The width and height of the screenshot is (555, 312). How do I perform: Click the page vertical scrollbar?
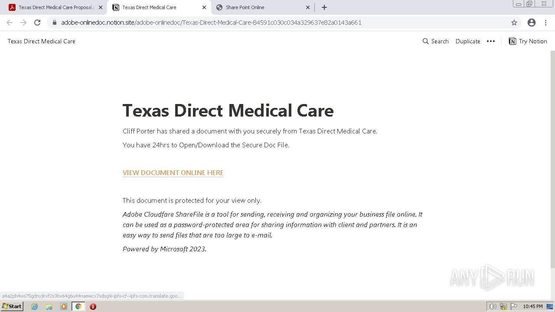coord(552,159)
